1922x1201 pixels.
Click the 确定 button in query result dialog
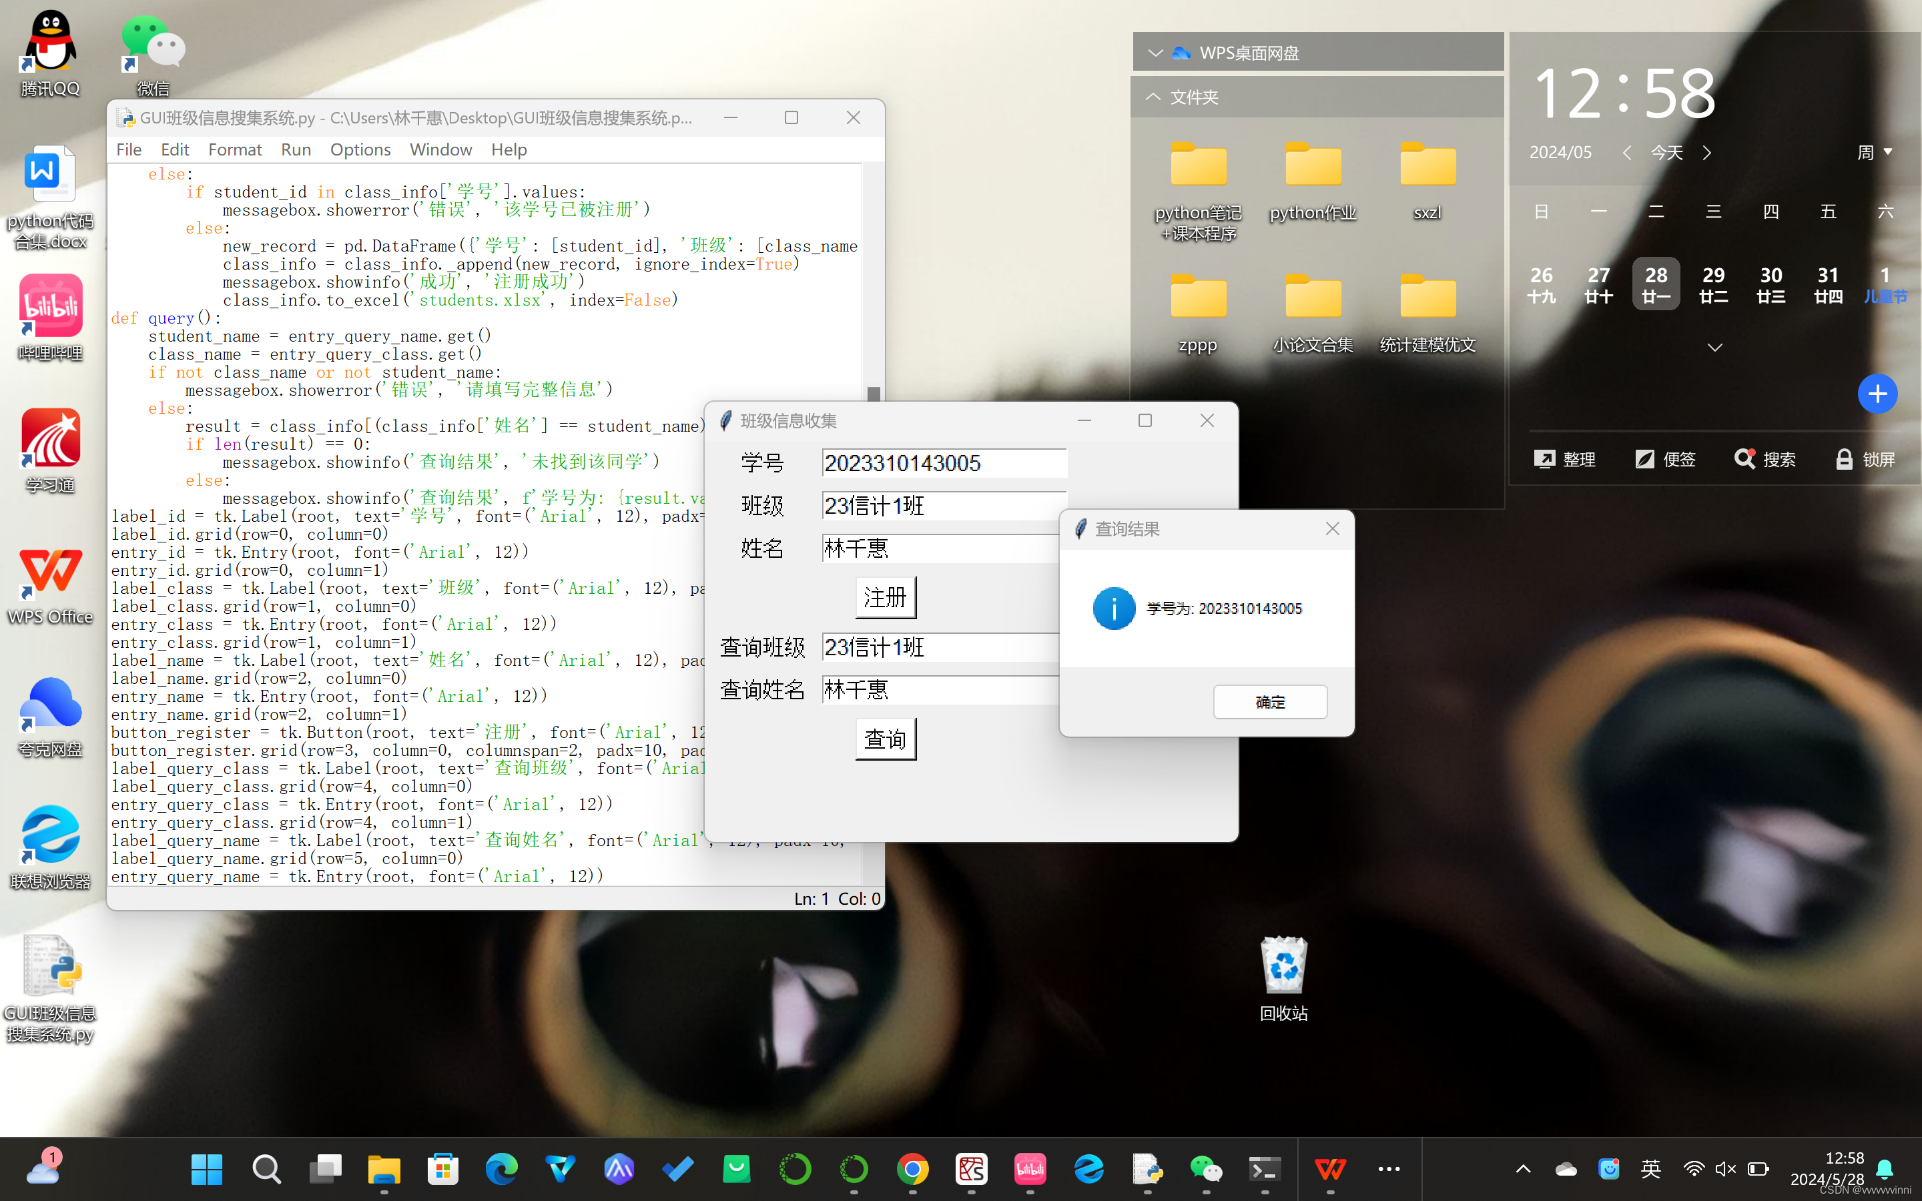[1269, 702]
